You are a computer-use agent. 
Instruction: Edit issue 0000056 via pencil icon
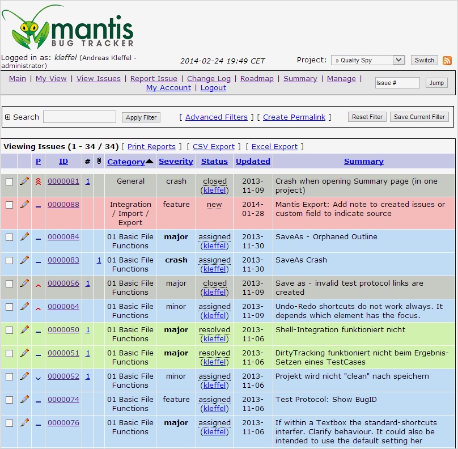pos(24,283)
